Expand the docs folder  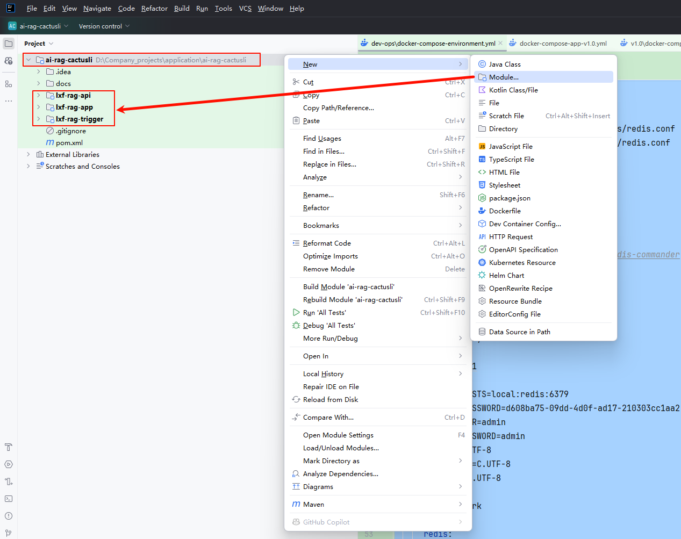[x=38, y=83]
